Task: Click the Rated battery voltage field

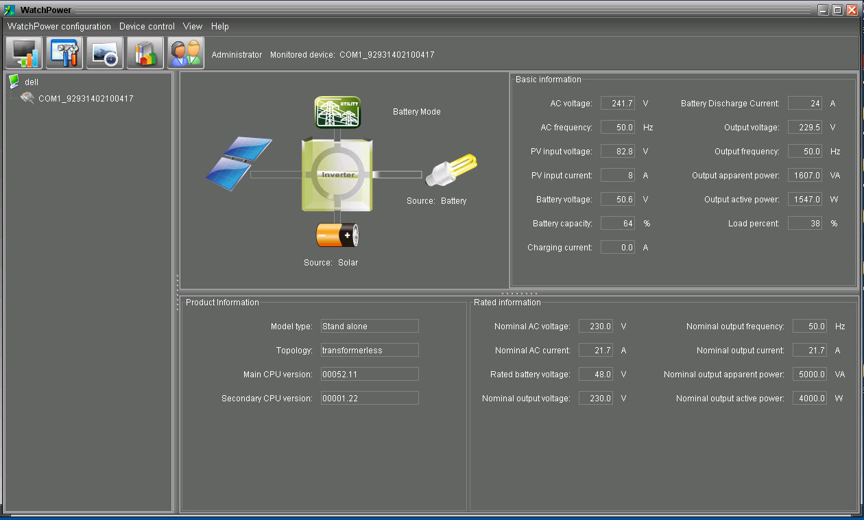Action: click(x=596, y=374)
